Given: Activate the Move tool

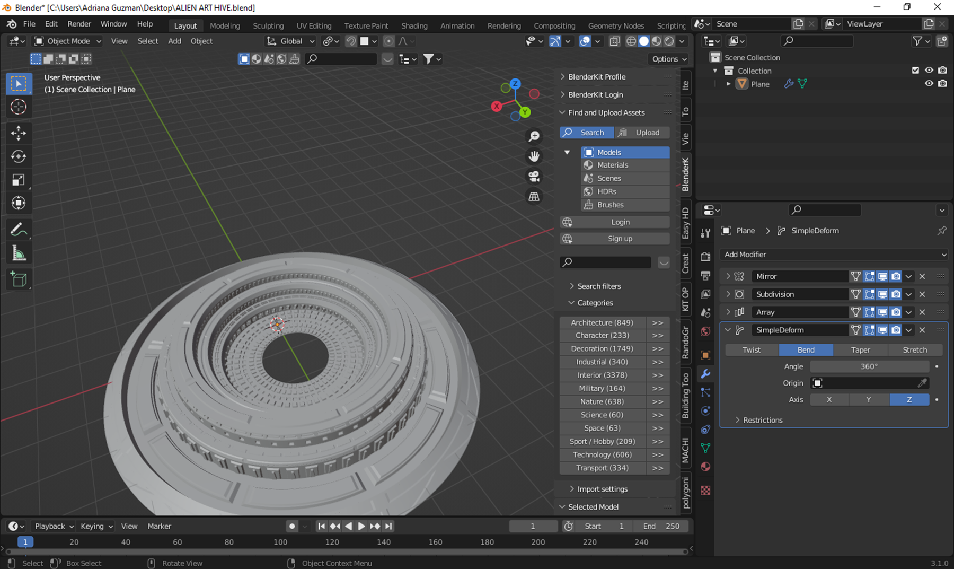Looking at the screenshot, I should (x=19, y=133).
